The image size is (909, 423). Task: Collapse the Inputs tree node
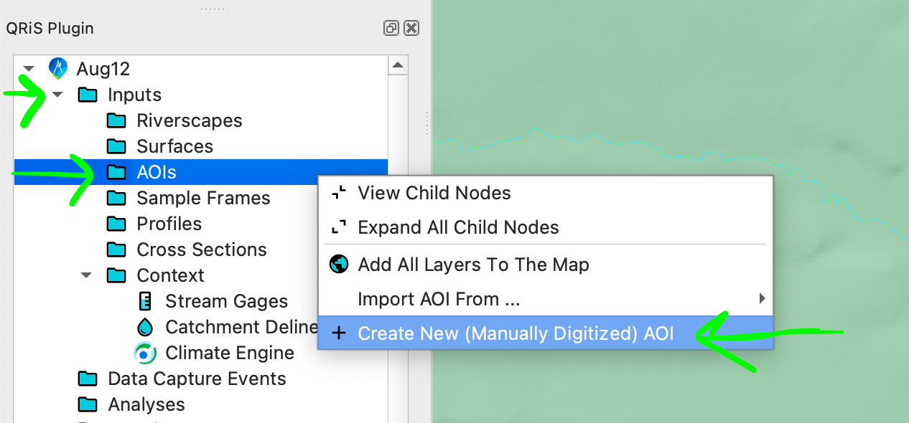57,95
